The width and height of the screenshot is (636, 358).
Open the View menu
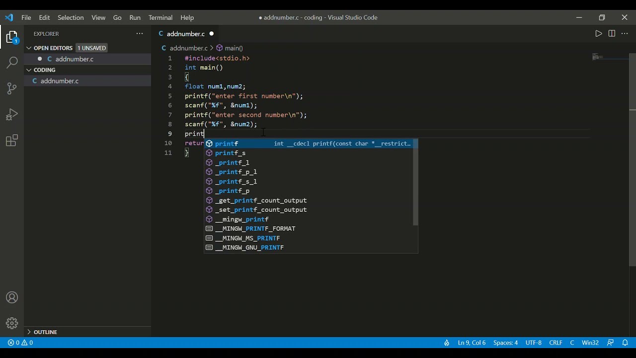[98, 17]
